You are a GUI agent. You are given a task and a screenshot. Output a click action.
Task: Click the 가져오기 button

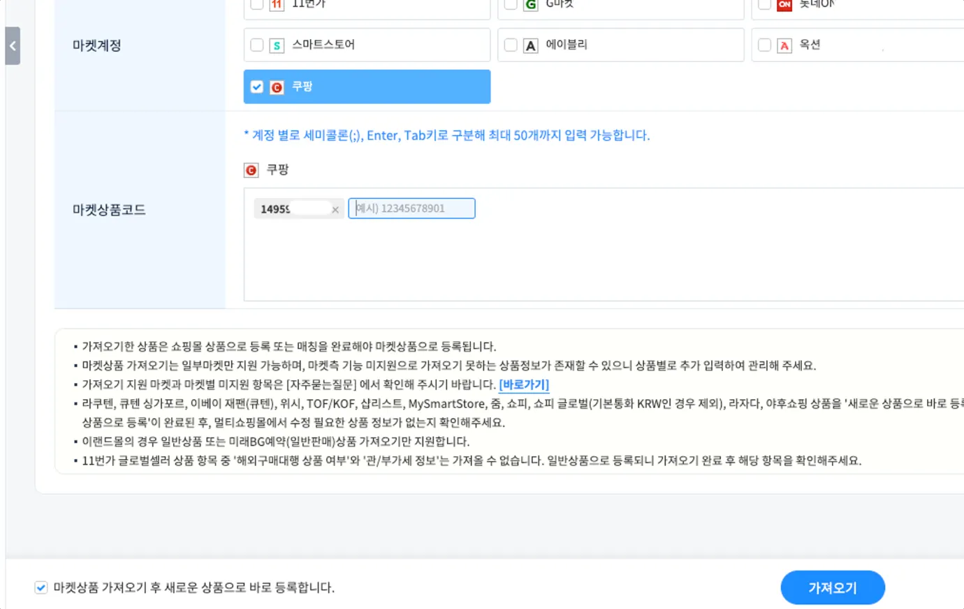(x=833, y=587)
